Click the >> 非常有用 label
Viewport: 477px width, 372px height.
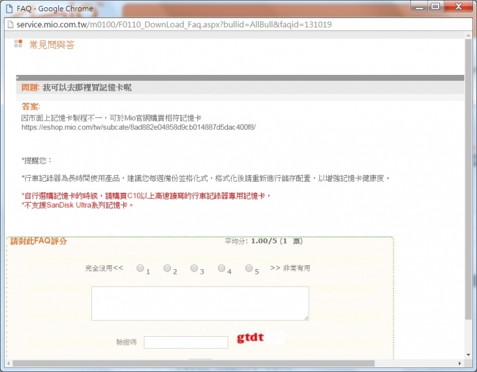coord(290,268)
